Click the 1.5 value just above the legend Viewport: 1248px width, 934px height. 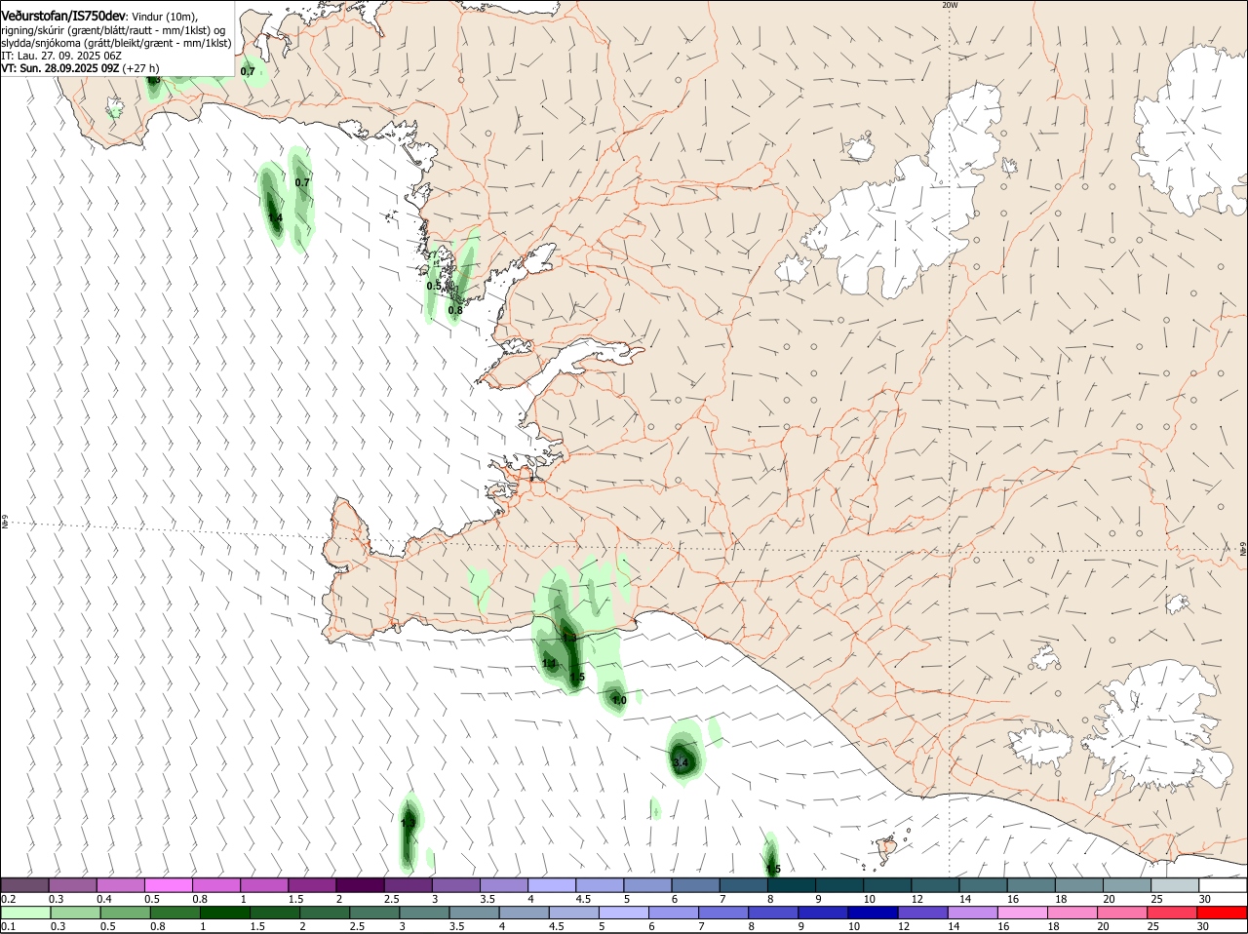pyautogui.click(x=773, y=869)
